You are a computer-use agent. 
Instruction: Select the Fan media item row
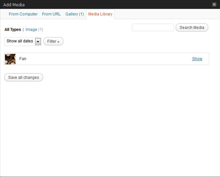coord(106,59)
